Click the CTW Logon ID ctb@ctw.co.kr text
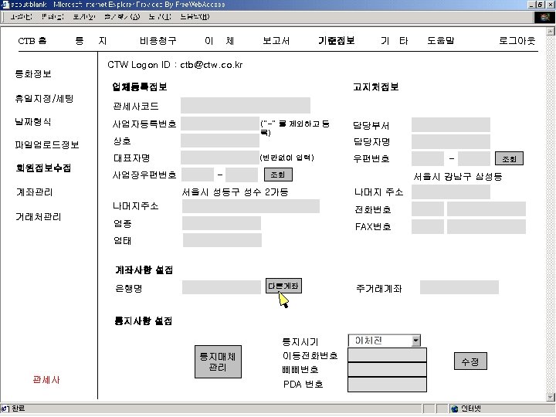This screenshot has height=417, width=556. [175, 65]
